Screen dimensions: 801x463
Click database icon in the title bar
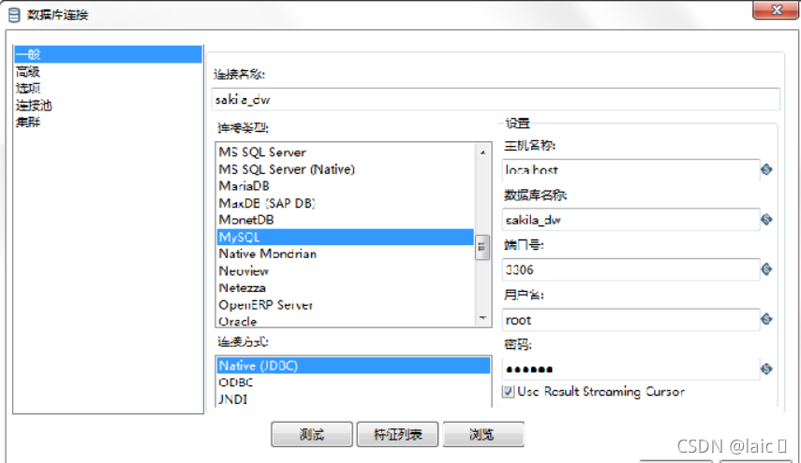click(x=14, y=15)
